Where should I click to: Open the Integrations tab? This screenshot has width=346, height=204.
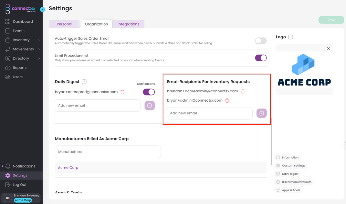coord(128,24)
